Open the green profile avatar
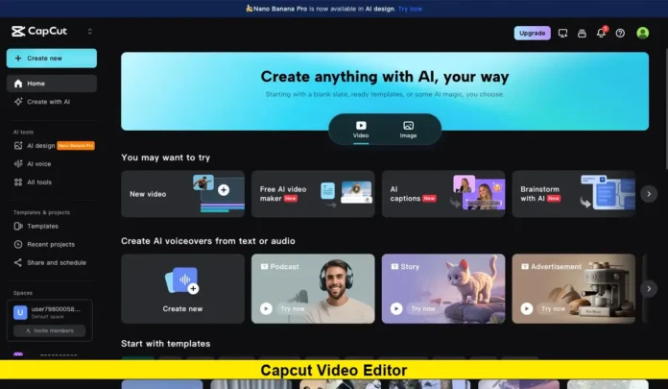668x389 pixels. click(642, 33)
